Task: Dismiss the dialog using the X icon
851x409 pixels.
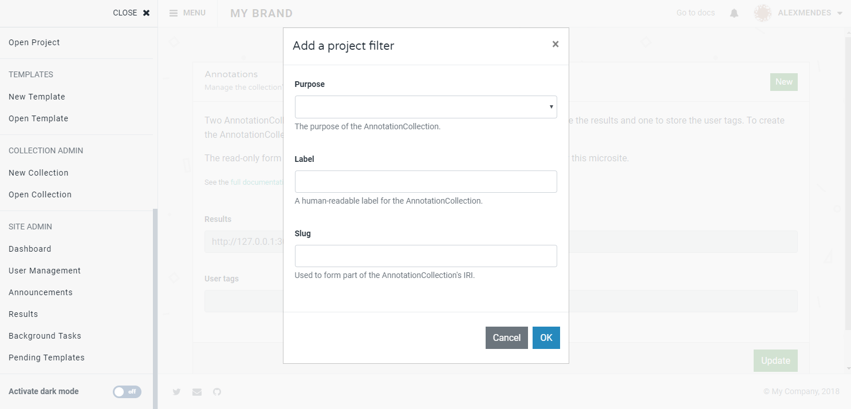Action: coord(555,43)
